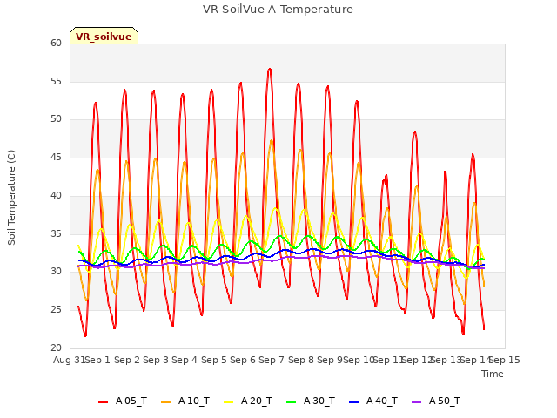Click the A-20_T legend label

point(257,401)
